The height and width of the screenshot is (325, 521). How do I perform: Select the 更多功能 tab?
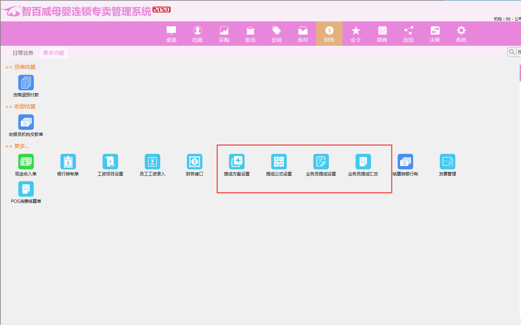click(x=54, y=53)
